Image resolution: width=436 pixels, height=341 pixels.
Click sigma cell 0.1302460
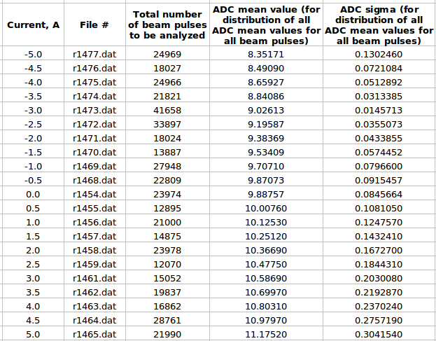379,54
